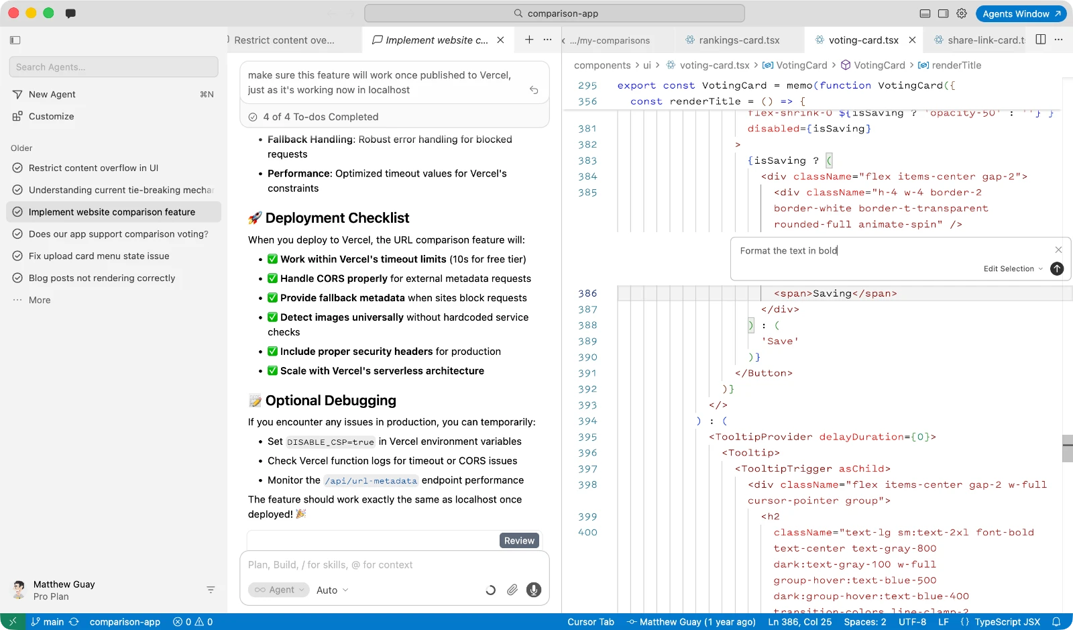
Task: Click comparison-app in status bar
Action: [x=125, y=622]
